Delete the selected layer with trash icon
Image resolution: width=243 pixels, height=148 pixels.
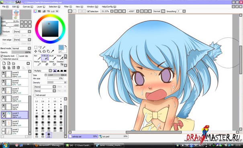click(x=18, y=67)
